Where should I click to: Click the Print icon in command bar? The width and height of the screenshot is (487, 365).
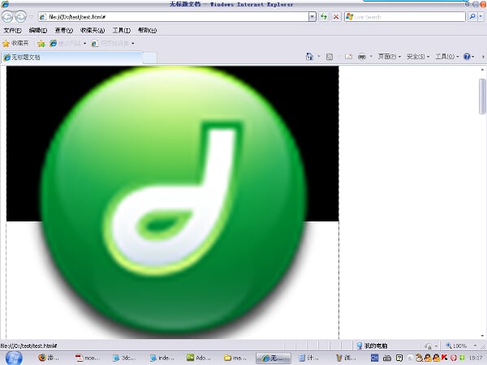tap(362, 57)
